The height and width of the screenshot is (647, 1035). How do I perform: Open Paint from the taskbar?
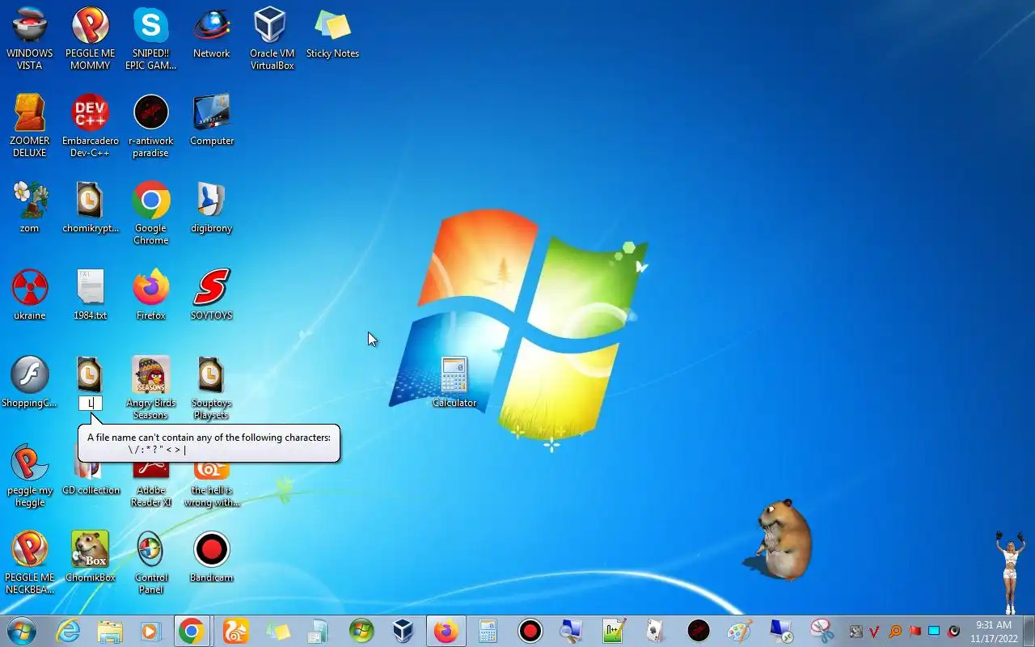coord(740,631)
